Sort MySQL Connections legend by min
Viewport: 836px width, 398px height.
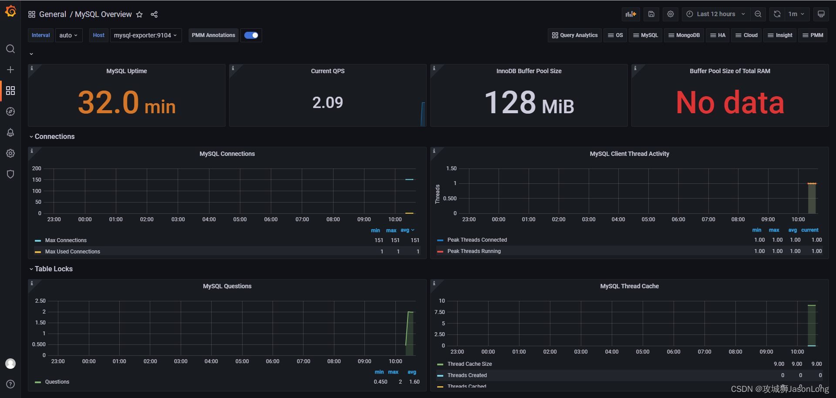tap(375, 230)
